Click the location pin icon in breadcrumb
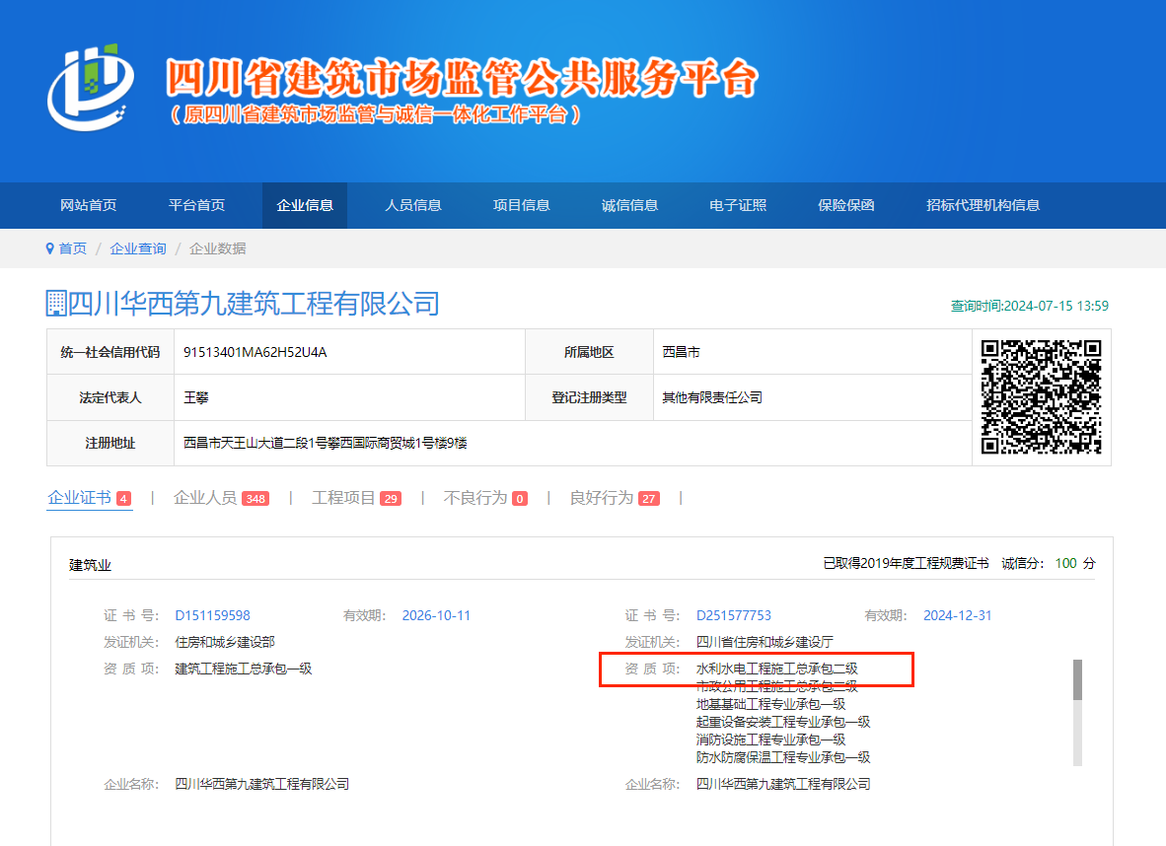The width and height of the screenshot is (1166, 846). (50, 248)
